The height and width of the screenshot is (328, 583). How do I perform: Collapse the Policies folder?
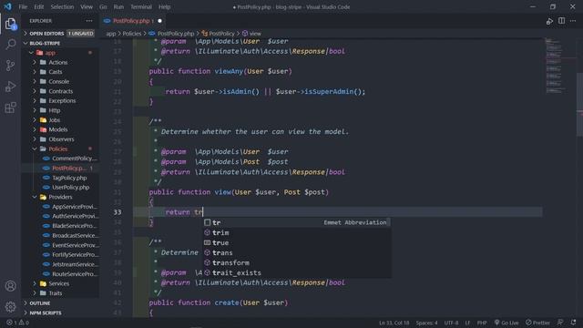(59, 149)
